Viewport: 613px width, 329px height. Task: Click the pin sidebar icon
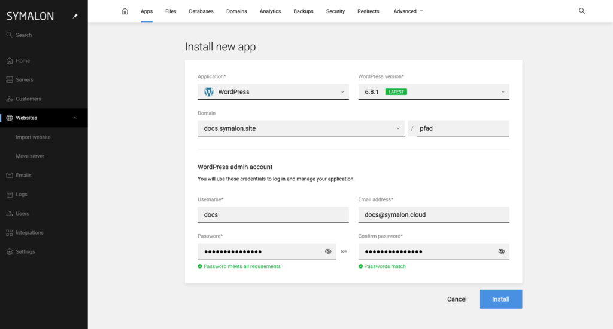(x=75, y=16)
